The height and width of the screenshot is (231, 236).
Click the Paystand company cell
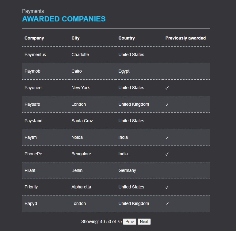point(33,121)
